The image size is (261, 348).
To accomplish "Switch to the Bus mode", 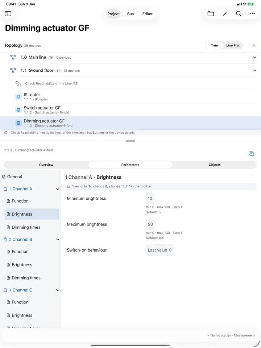I will [130, 14].
